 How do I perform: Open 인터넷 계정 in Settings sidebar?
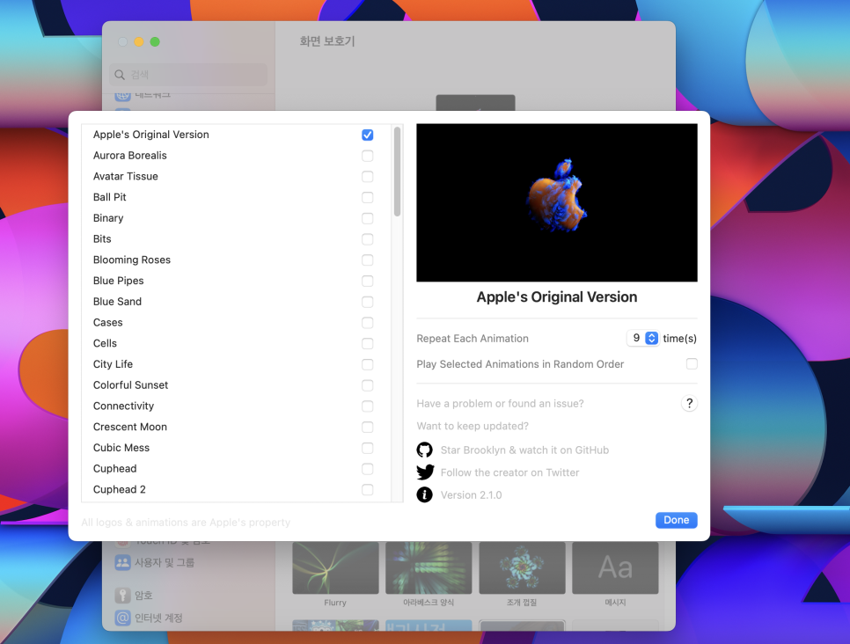point(159,618)
